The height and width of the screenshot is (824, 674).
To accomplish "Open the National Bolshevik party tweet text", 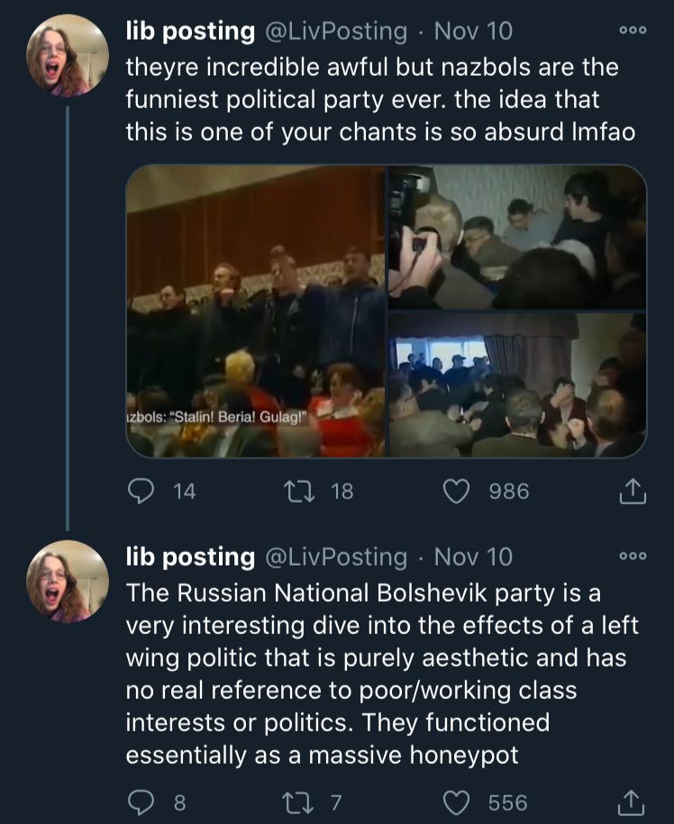I will 382,675.
